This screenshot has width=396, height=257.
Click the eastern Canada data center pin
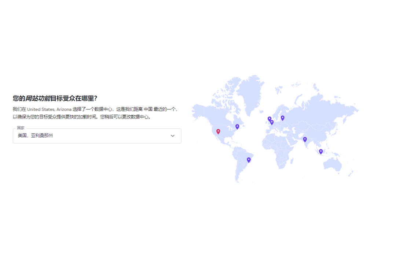(x=237, y=127)
